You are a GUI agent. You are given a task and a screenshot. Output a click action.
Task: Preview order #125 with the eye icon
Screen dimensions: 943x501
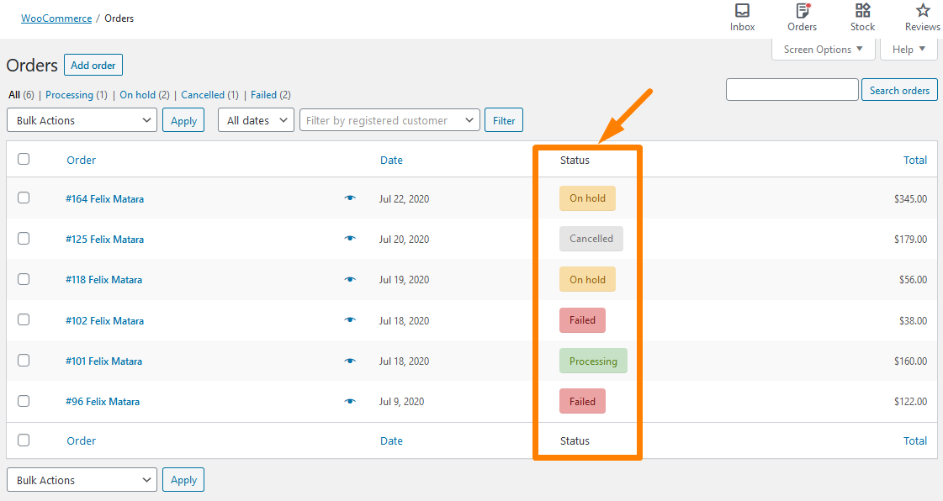click(350, 239)
